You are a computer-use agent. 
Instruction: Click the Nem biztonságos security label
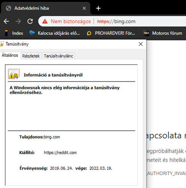(71, 21)
